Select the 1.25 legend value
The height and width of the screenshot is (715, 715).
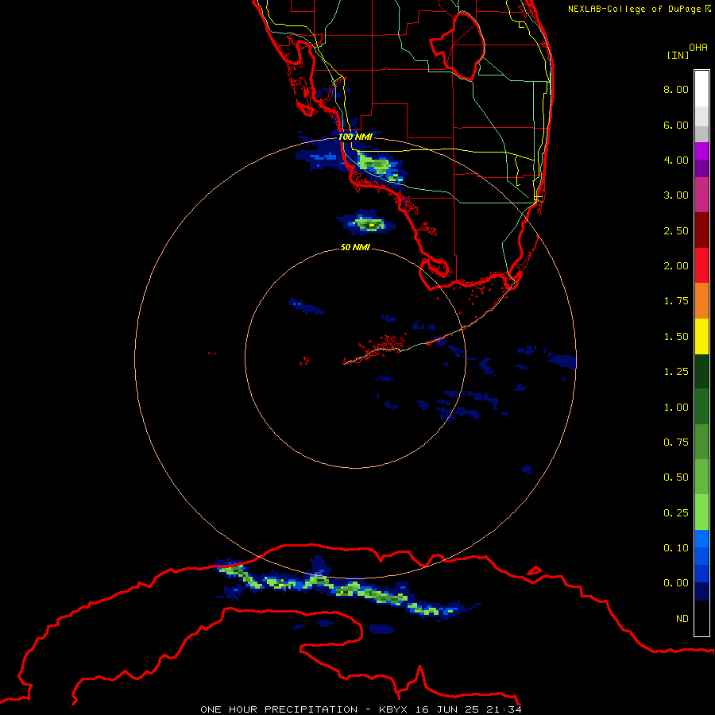[x=676, y=372]
